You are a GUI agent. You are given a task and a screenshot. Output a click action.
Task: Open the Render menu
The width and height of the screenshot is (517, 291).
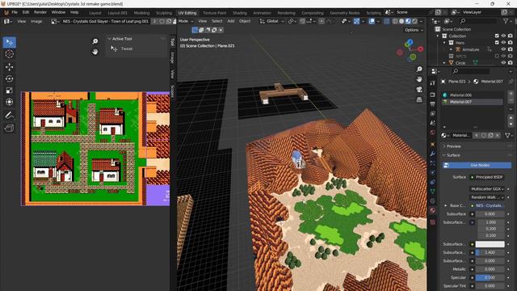(40, 12)
